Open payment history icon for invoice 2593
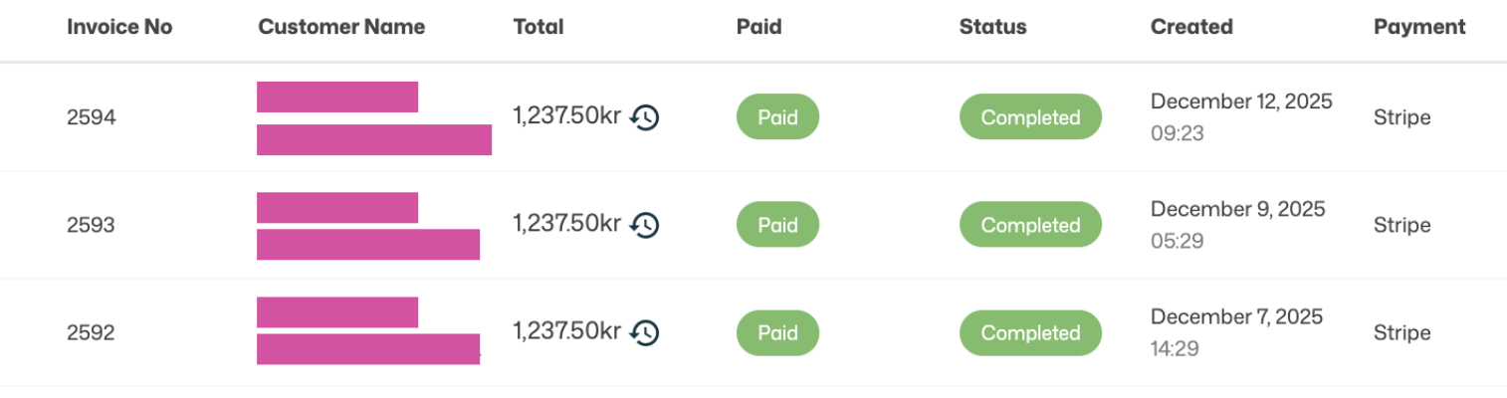Viewport: 1507px width, 398px height. pos(645,225)
